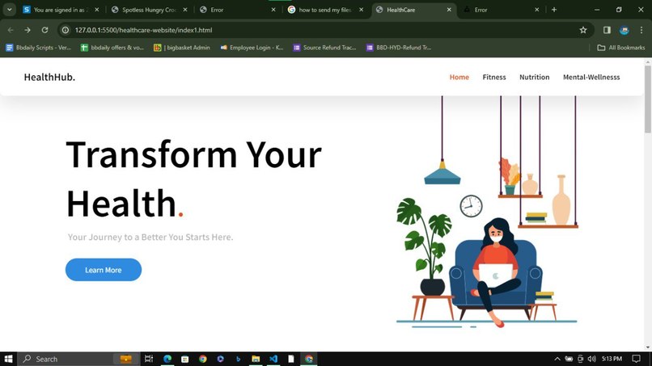Open Bbdaily Scripts bookmark
Viewport: 652px width, 366px height.
[38, 48]
